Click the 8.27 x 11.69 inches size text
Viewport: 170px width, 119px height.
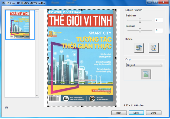133,105
